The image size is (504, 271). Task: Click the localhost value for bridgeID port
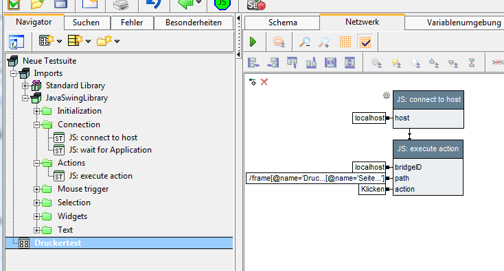point(369,167)
